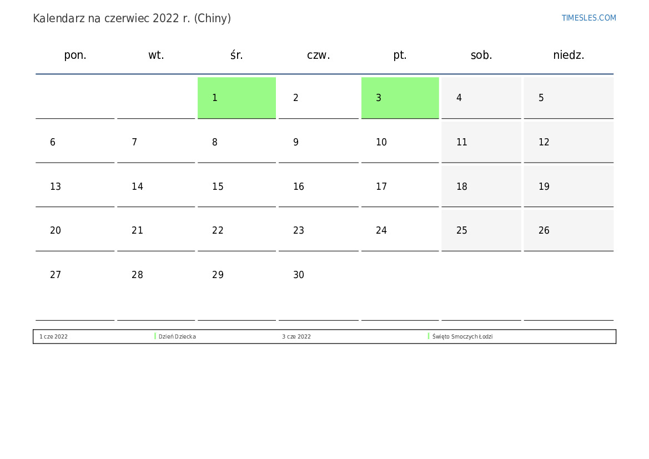Choose day 15 in the calendar
This screenshot has width=649, height=459.
[x=237, y=186]
